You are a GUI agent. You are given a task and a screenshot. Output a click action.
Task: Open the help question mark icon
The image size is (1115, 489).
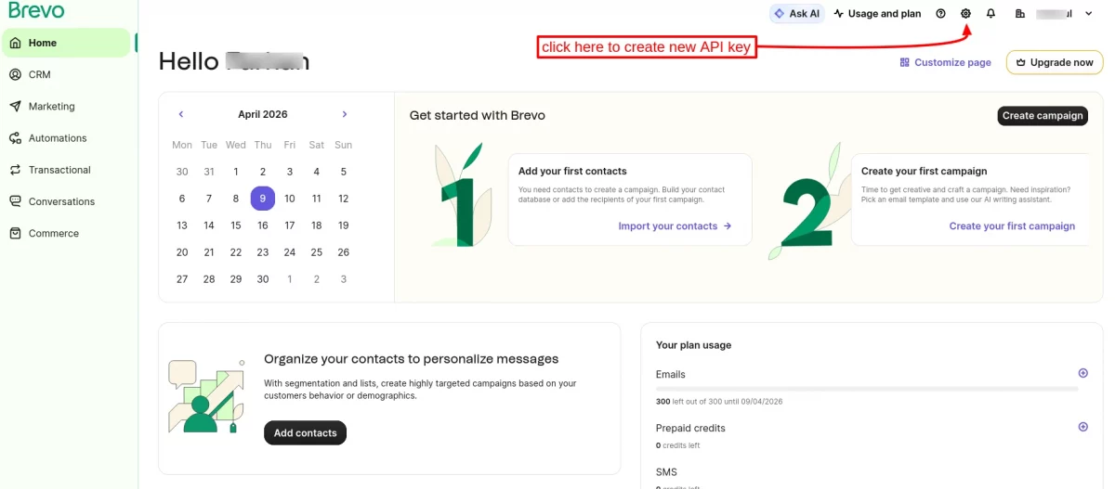(x=940, y=14)
